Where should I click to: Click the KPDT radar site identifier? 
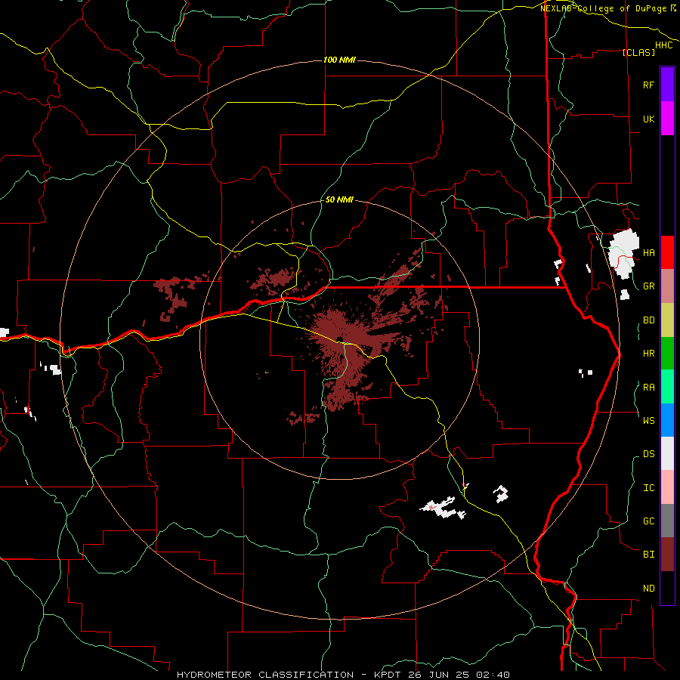pos(385,675)
